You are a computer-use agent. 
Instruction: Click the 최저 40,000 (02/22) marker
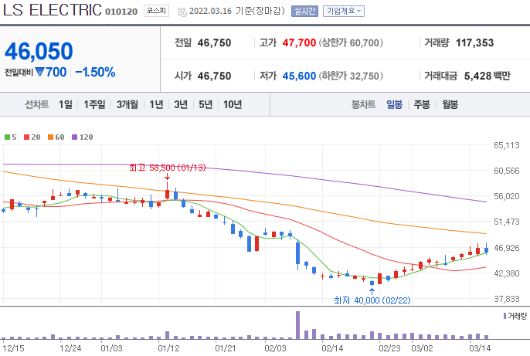tap(372, 300)
